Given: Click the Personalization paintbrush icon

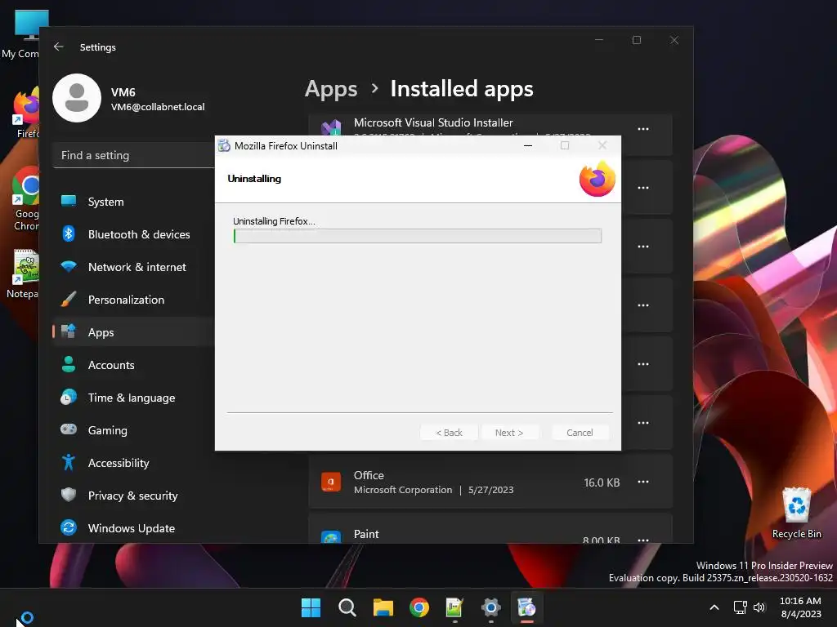Looking at the screenshot, I should pos(69,299).
